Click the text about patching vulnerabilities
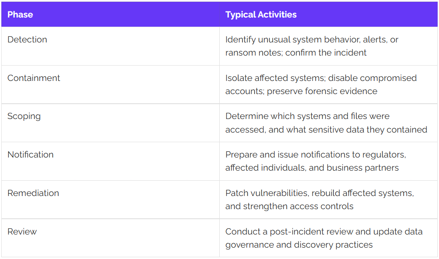This screenshot has height=259, width=439. click(x=320, y=199)
